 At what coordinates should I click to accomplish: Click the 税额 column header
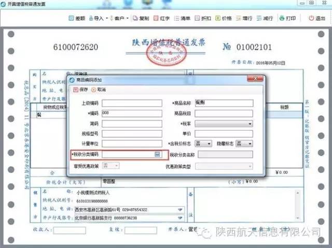tap(284, 107)
